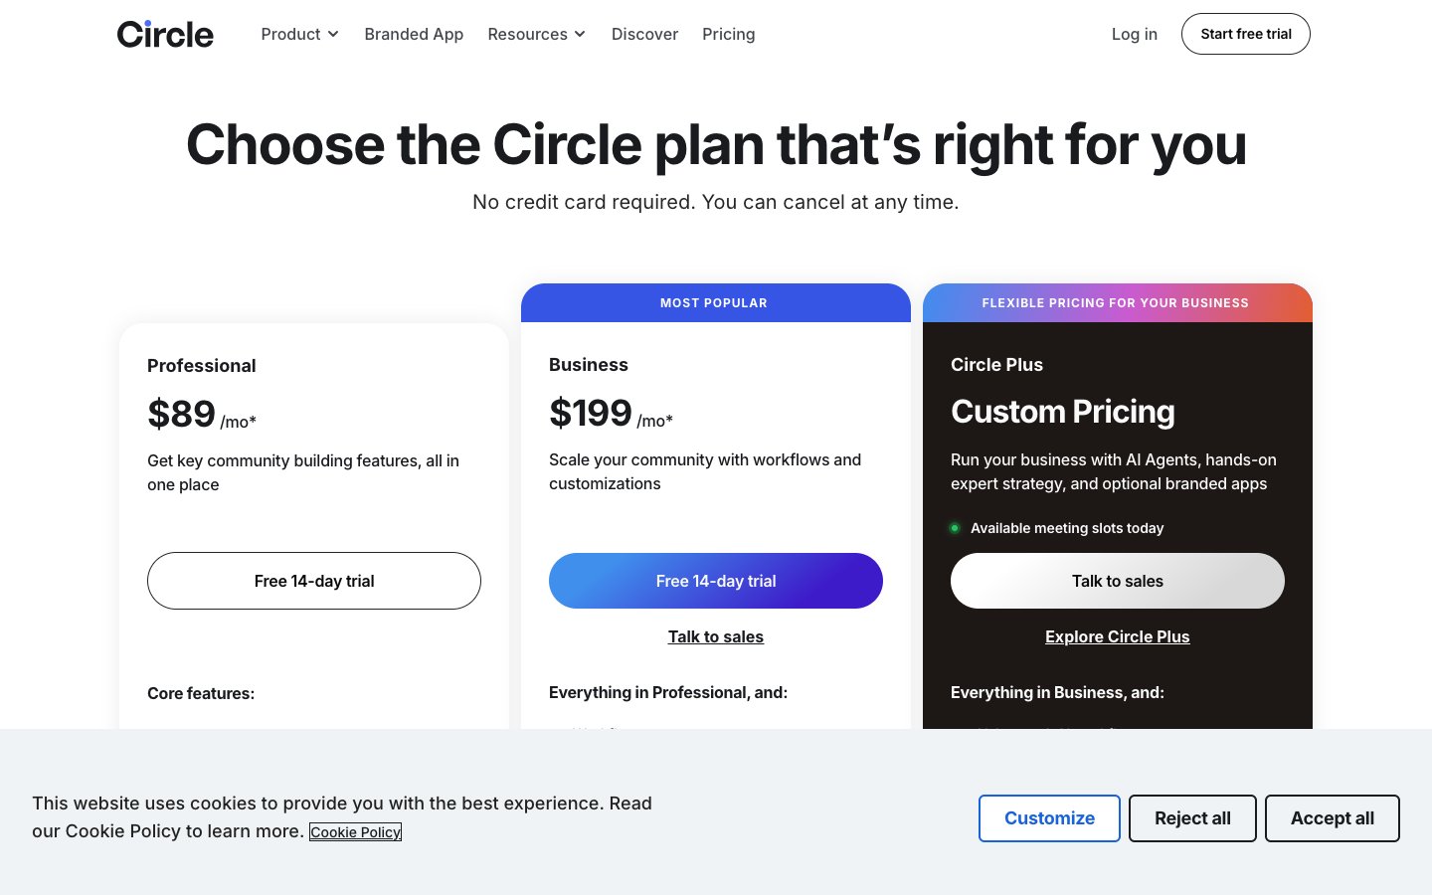Viewport: 1432px width, 895px height.
Task: Customize cookie preferences
Action: click(1049, 818)
